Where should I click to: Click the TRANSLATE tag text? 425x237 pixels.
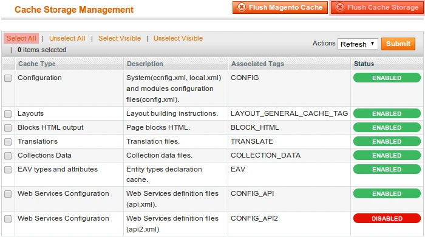click(x=252, y=141)
